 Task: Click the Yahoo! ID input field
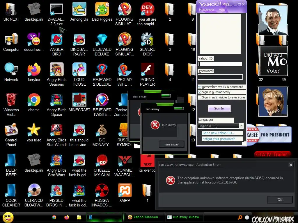click(x=220, y=64)
